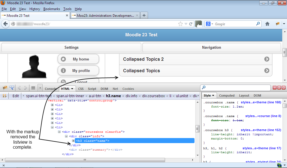Open styles theme line 168 link

tap(261, 102)
